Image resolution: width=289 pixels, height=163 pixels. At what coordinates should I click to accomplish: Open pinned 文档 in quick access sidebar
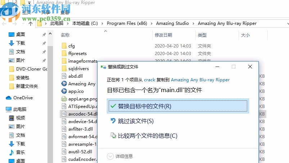coord(20,51)
